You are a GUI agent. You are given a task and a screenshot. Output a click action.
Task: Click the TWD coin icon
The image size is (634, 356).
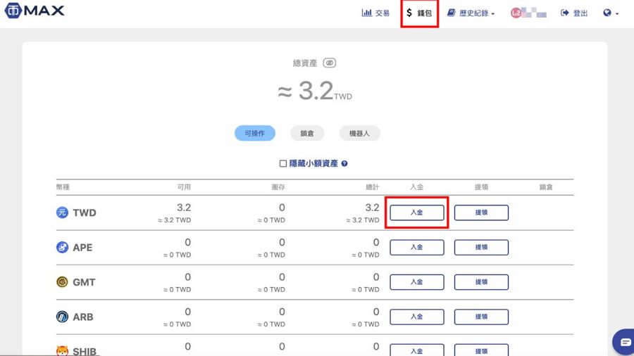pos(62,212)
